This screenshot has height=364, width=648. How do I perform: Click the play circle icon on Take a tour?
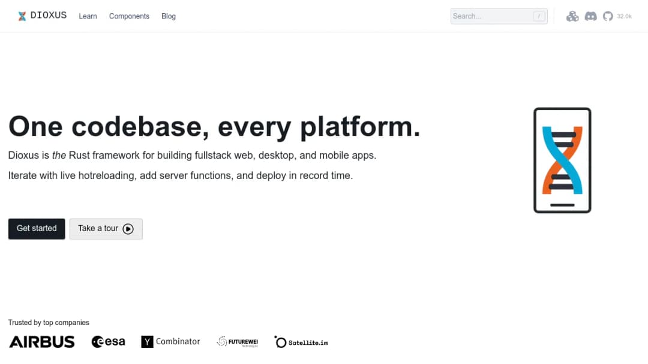tap(128, 229)
